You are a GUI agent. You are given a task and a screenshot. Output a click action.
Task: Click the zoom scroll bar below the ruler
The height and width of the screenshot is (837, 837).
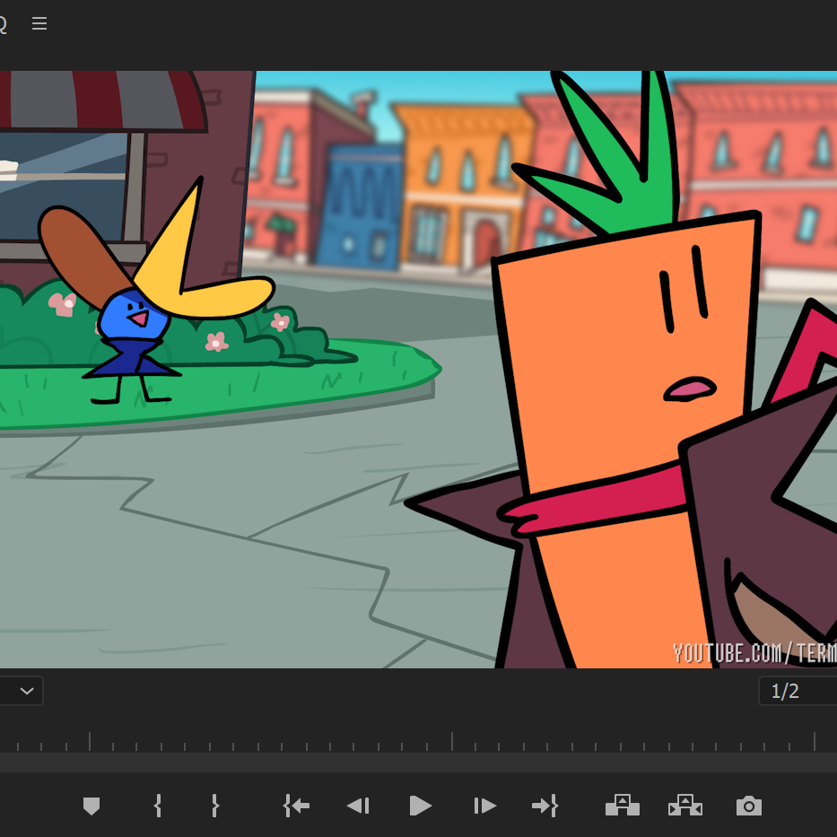[418, 763]
